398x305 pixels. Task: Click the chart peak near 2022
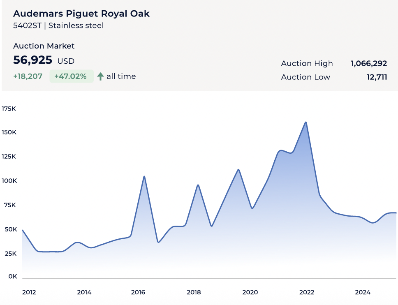(305, 122)
